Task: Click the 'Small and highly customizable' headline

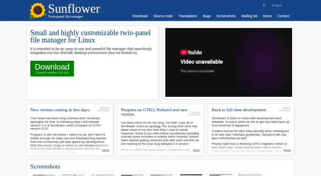Action: coord(91,36)
